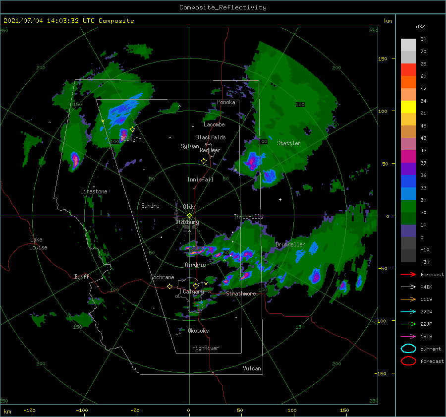The width and height of the screenshot is (446, 417).
Task: Select the white 04DK arrow legend icon
Action: [x=408, y=287]
